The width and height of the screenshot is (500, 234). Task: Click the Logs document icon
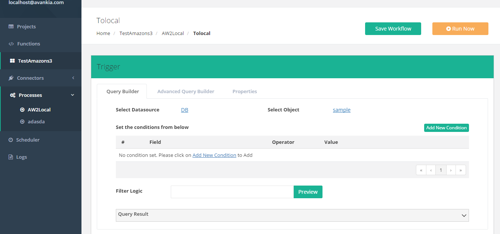11,157
